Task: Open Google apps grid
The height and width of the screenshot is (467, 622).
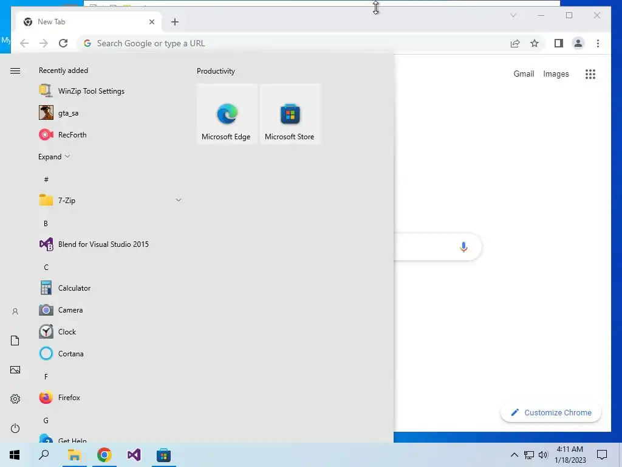Action: (x=590, y=74)
